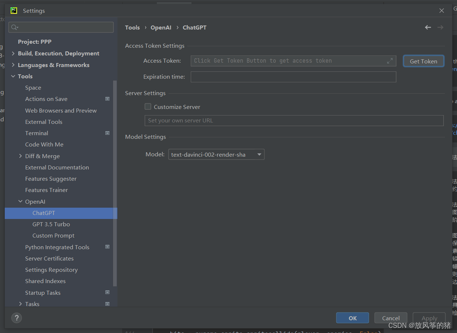Screen dimensions: 457x333
Task: Go back using the left arrow icon
Action: (428, 27)
